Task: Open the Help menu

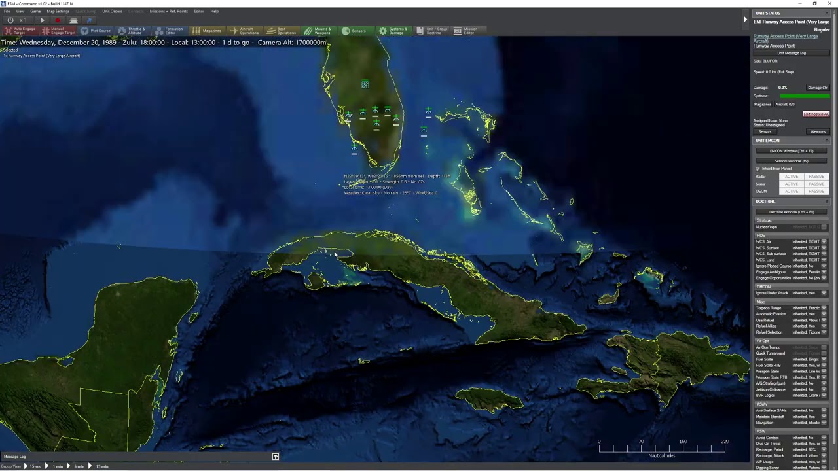Action: click(x=214, y=11)
